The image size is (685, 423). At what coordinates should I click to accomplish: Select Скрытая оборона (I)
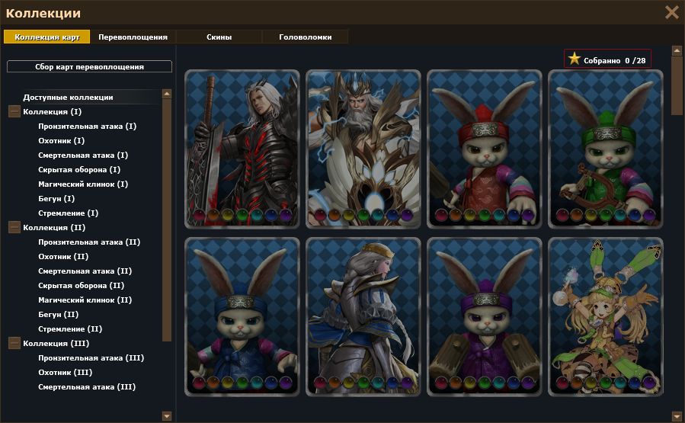[x=79, y=169]
